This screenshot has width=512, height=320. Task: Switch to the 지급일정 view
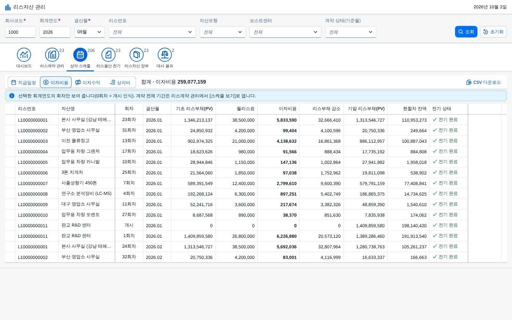point(24,82)
